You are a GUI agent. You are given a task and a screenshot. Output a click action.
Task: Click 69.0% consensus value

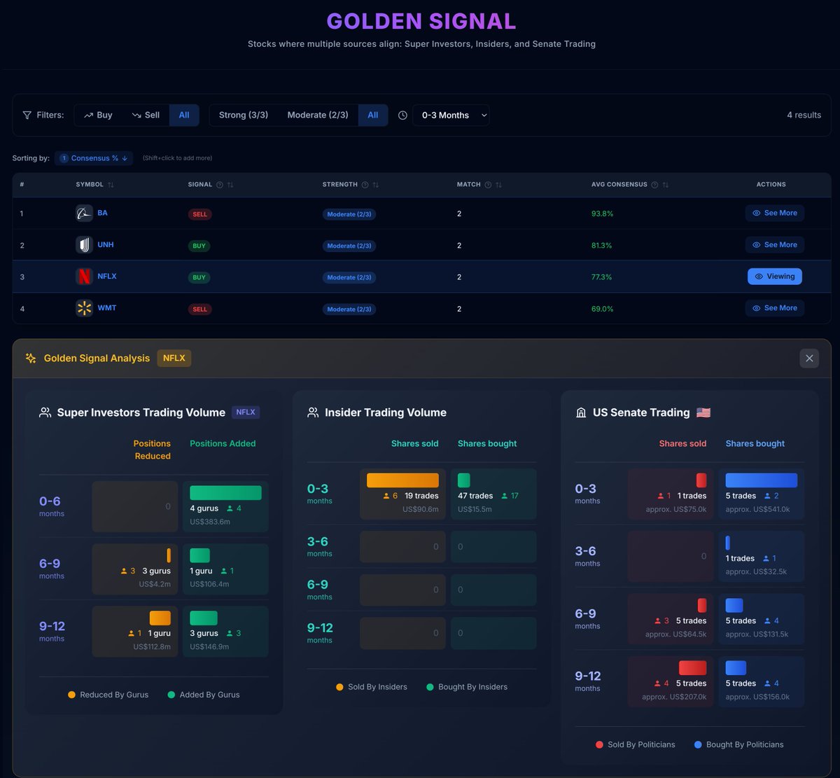602,308
